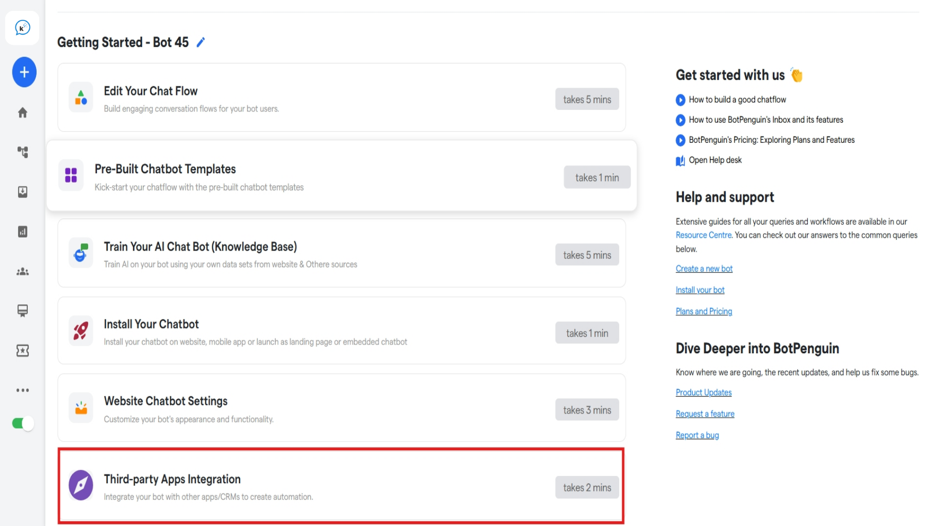Screen dimensions: 931x526
Task: Open 'Website Chatbot Settings' card title
Action: (165, 401)
